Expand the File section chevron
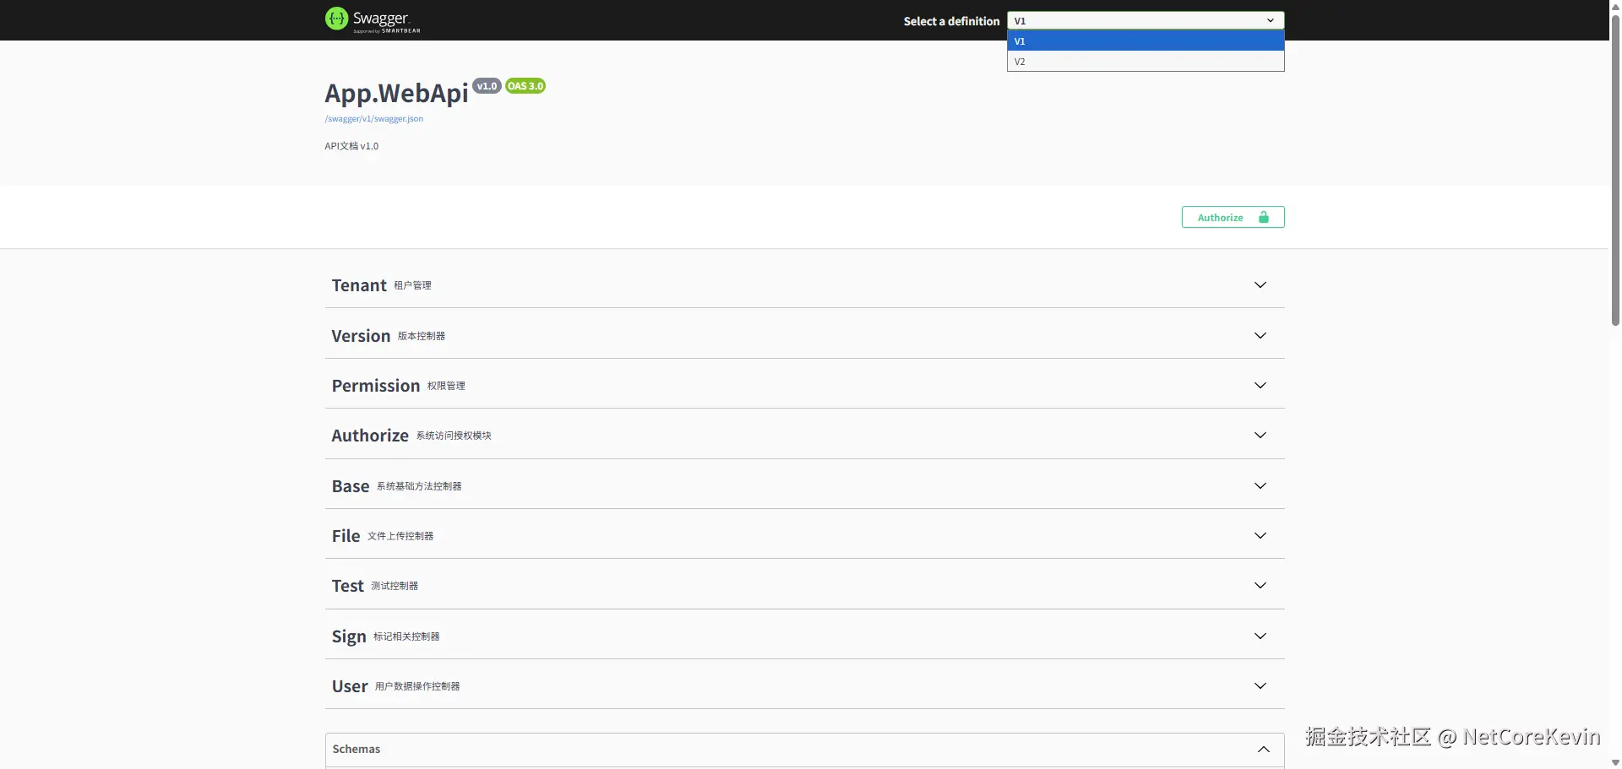The image size is (1622, 769). click(1260, 536)
